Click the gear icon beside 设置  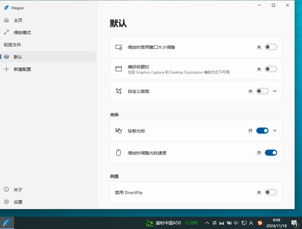point(6,202)
